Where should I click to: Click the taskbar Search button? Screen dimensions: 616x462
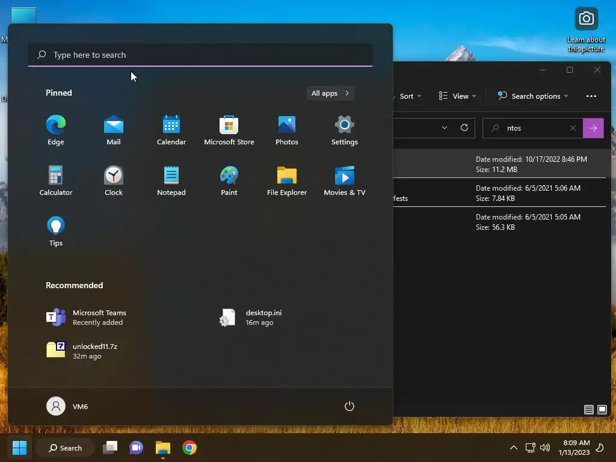(x=65, y=448)
